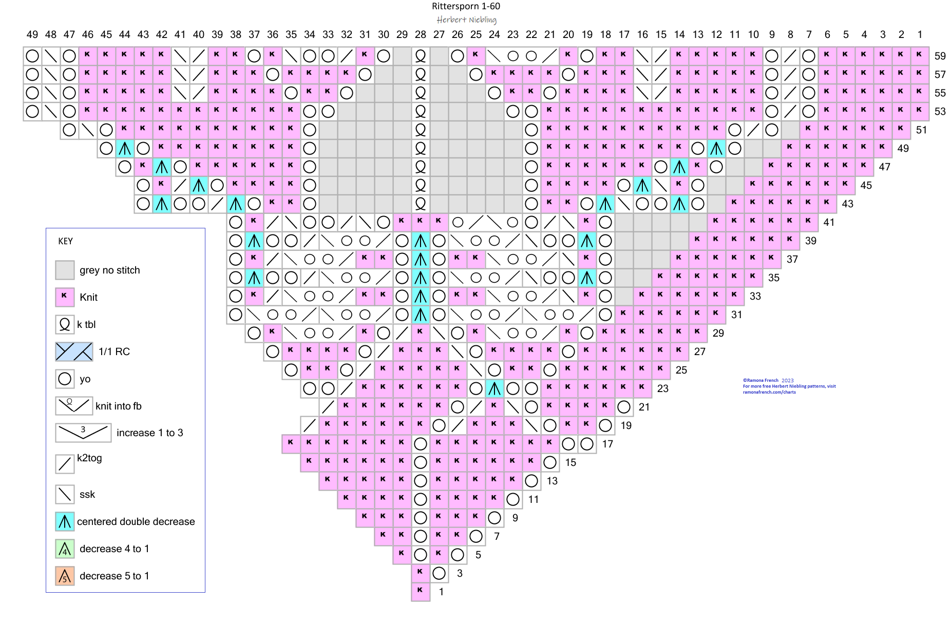Select the 1/1 RC cable symbol in key
The width and height of the screenshot is (952, 624).
point(74,352)
